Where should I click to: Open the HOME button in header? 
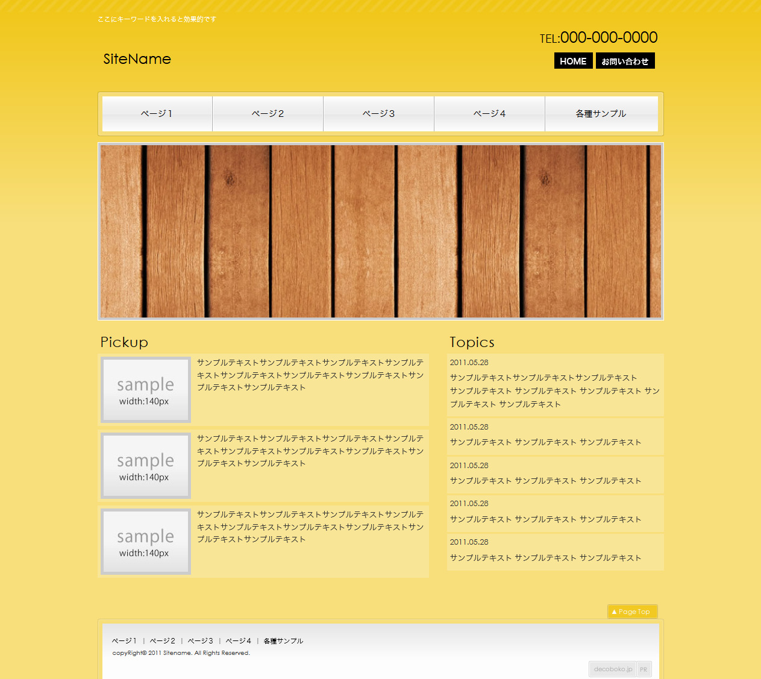[x=573, y=61]
